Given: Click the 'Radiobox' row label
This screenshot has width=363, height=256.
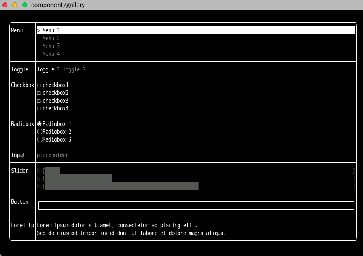Looking at the screenshot, I should (23, 124).
